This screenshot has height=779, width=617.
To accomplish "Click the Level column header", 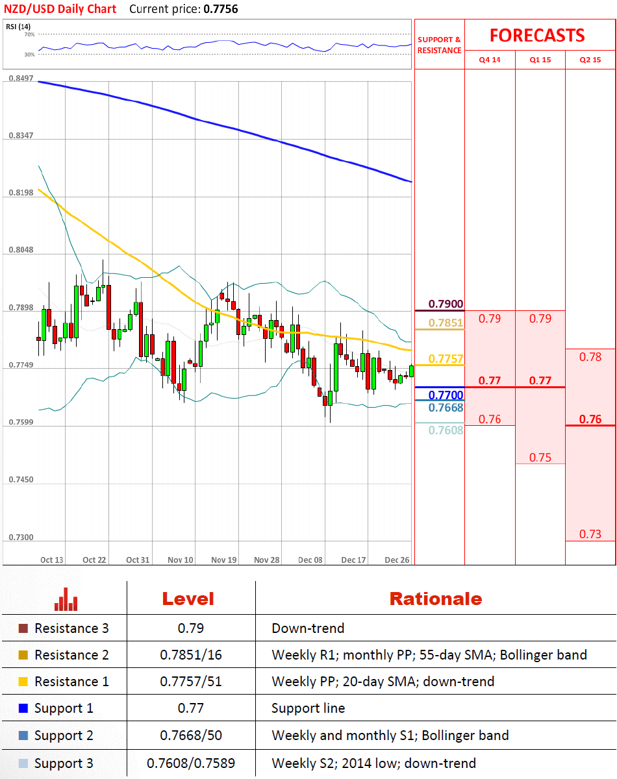I will coord(188,599).
